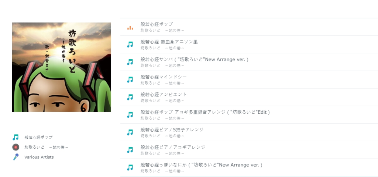The width and height of the screenshot is (378, 177).
Task: Click music note icon beside 般若心経サンバ track
Action: click(x=130, y=62)
